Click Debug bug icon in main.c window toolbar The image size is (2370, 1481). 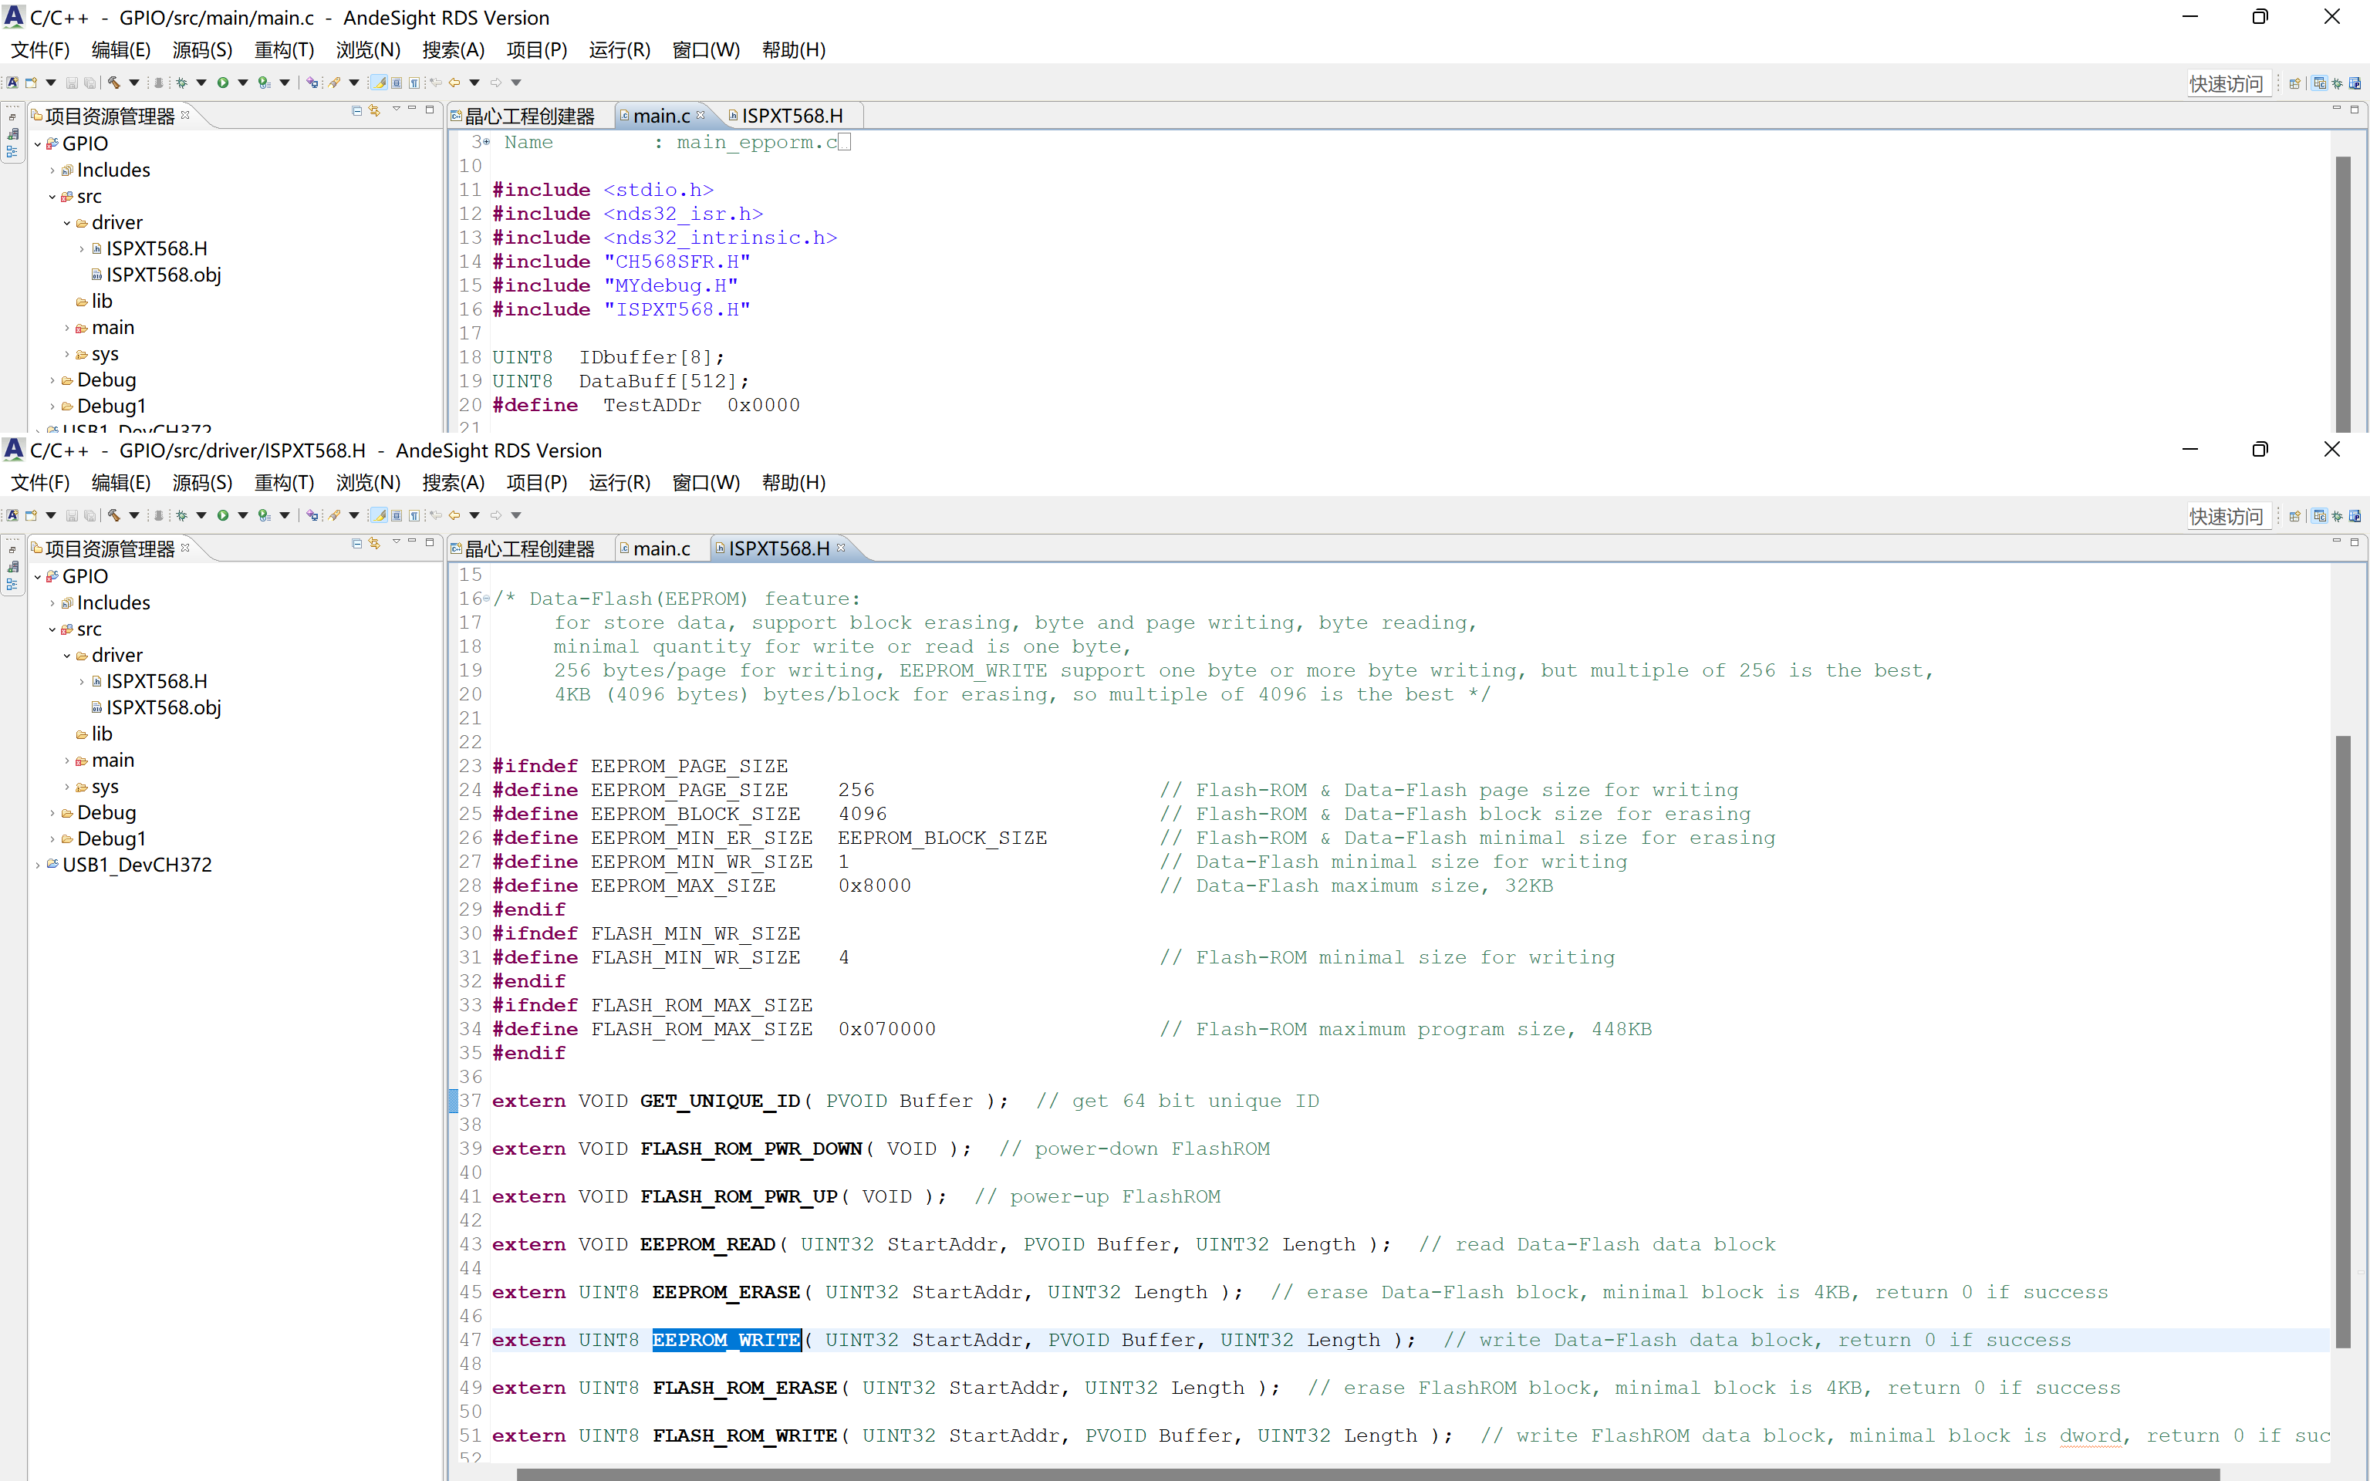[182, 83]
